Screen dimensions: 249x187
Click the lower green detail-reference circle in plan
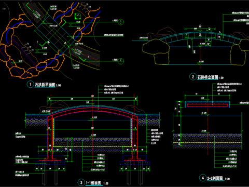tap(121, 61)
